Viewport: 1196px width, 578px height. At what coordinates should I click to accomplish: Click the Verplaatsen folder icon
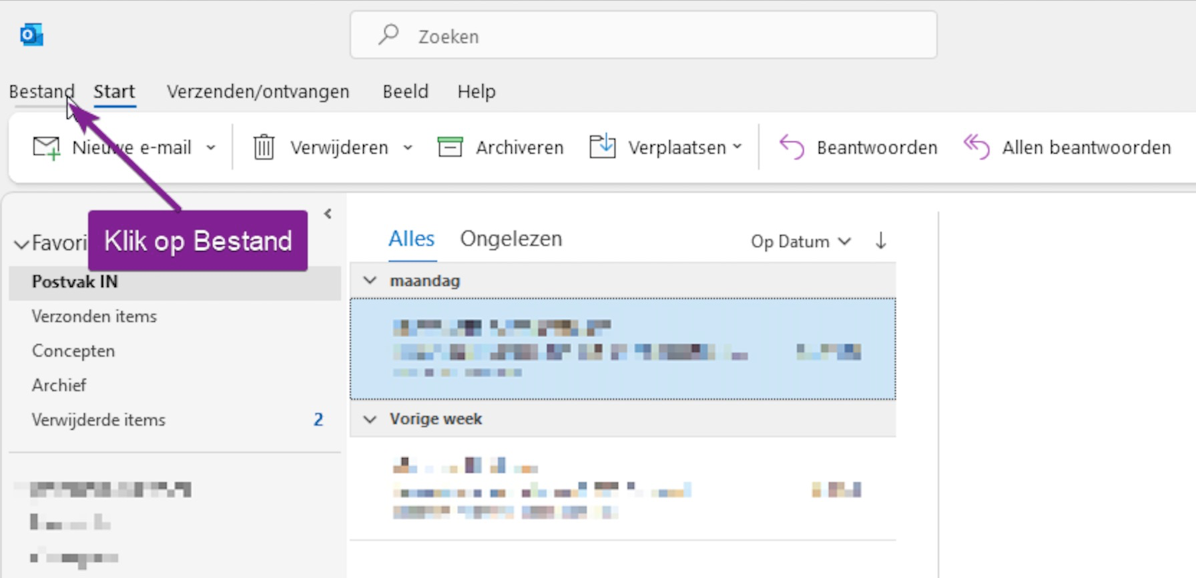click(x=602, y=146)
